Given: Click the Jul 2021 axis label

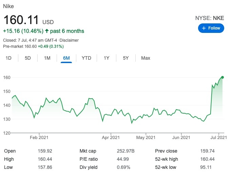Looking at the screenshot, I should [x=218, y=138].
